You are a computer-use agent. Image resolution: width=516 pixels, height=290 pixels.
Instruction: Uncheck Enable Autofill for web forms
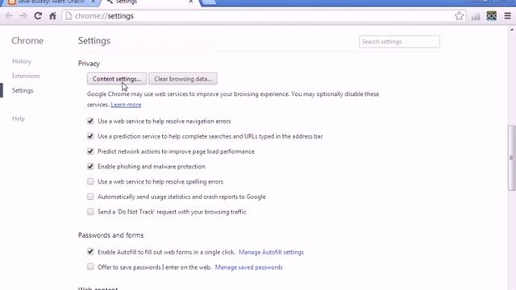tap(90, 252)
